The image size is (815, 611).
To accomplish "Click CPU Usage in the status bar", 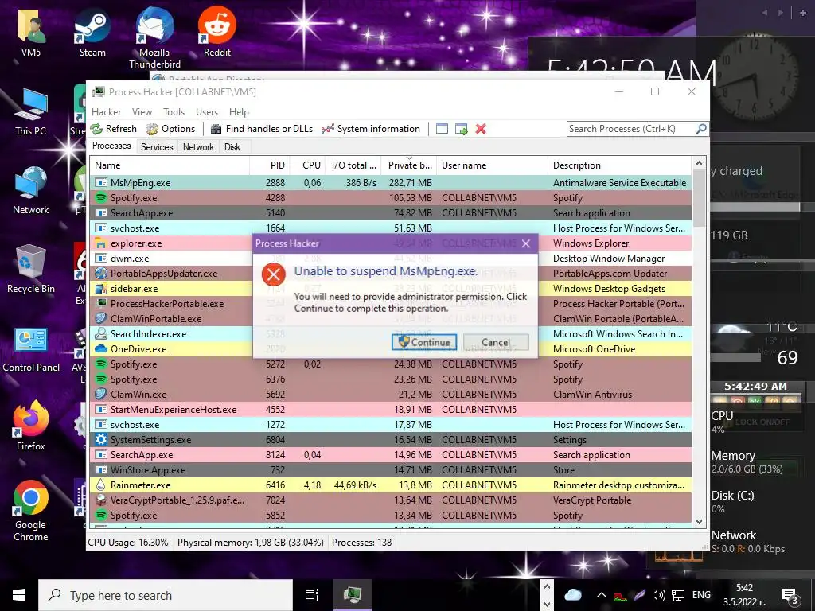I will (x=128, y=543).
